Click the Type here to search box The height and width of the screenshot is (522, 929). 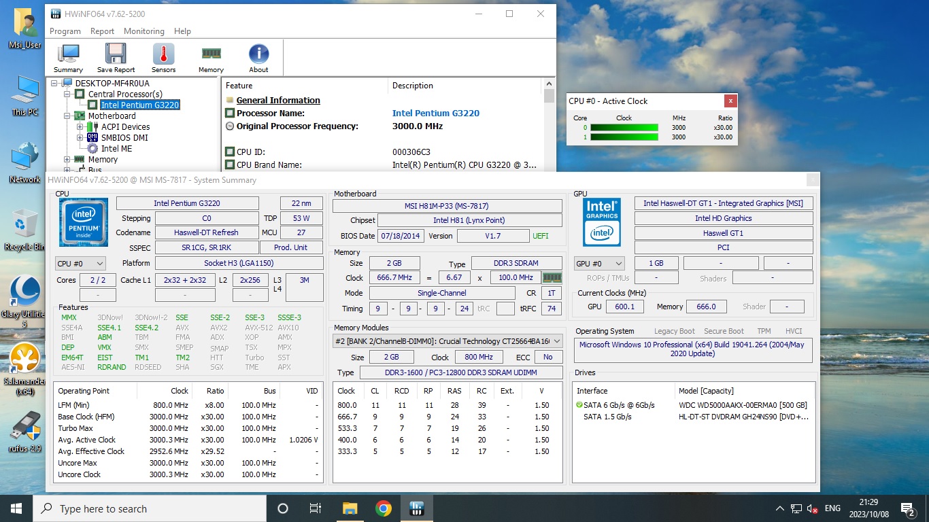(x=150, y=508)
